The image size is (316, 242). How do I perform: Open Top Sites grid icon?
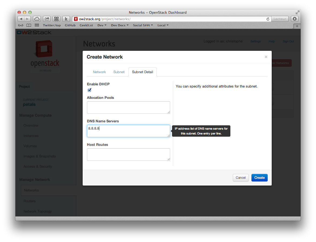tap(37, 25)
